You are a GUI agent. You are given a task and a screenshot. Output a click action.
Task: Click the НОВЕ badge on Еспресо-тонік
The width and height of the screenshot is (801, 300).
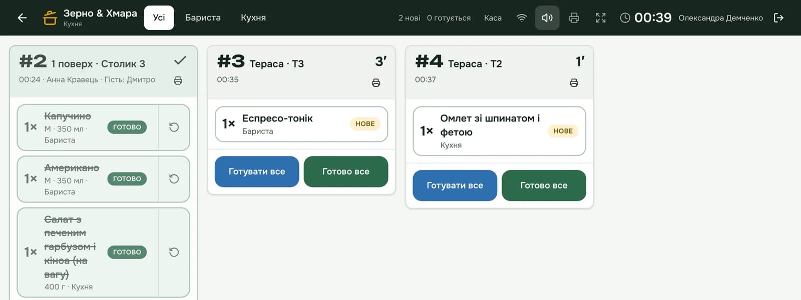pyautogui.click(x=365, y=124)
